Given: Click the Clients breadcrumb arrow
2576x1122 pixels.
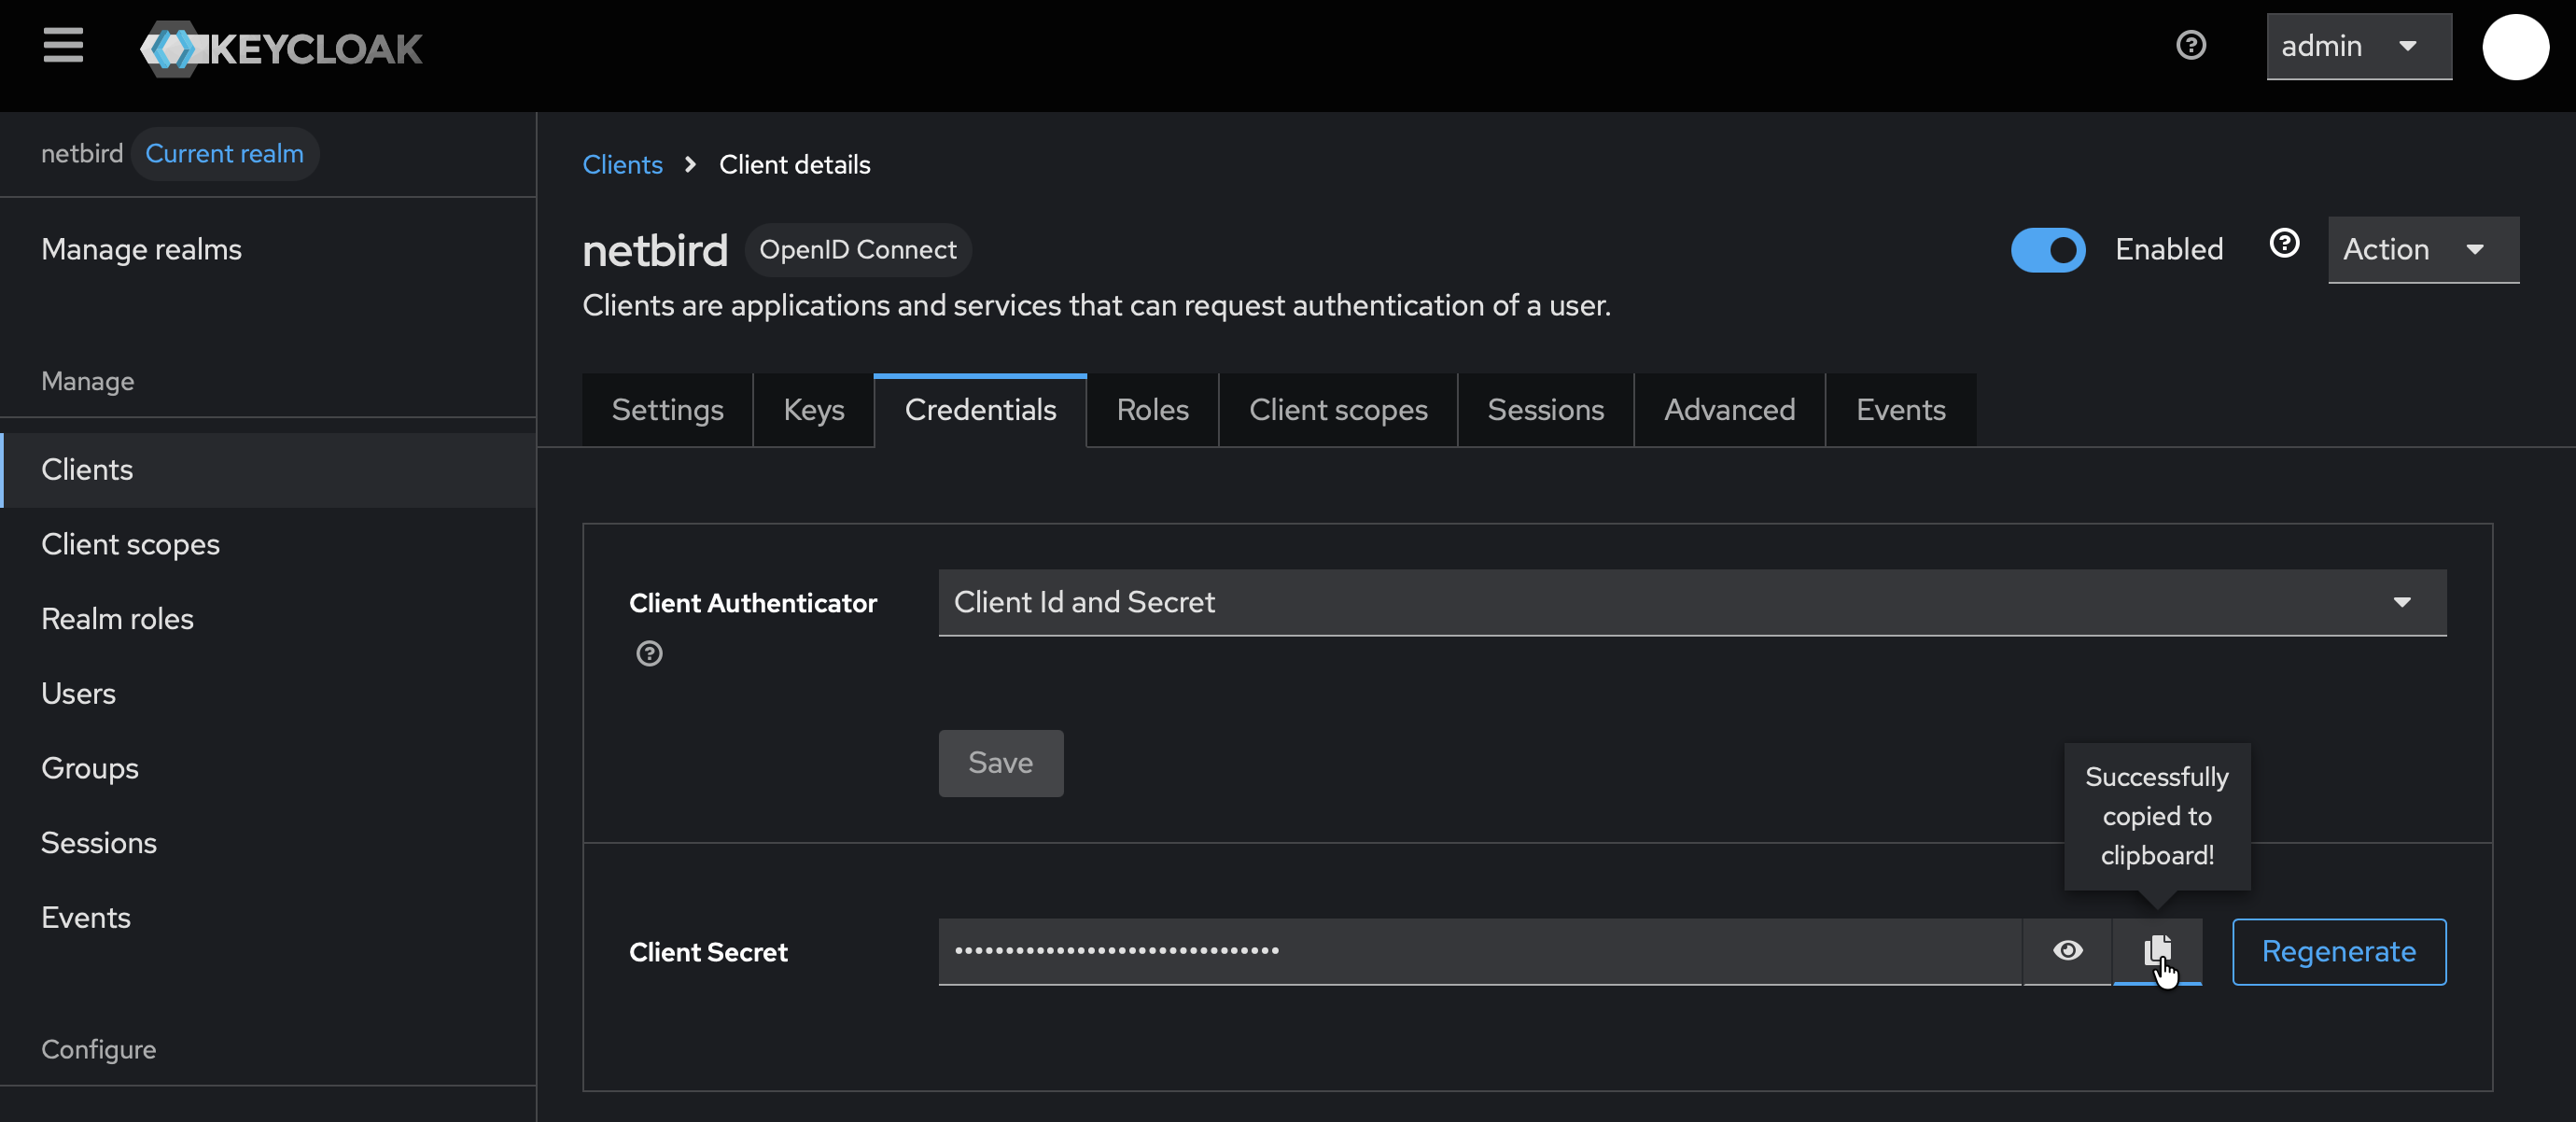Looking at the screenshot, I should pyautogui.click(x=690, y=165).
